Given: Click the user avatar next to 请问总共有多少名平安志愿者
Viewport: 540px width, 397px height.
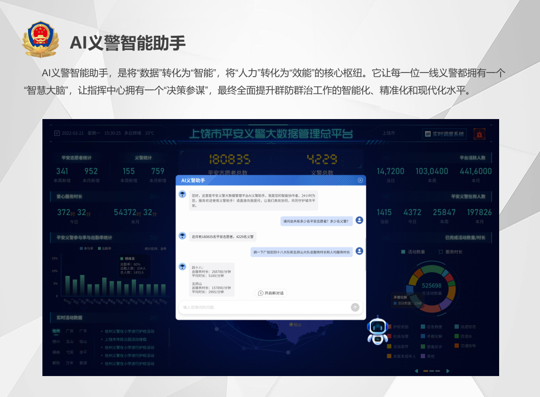Looking at the screenshot, I should 359,220.
